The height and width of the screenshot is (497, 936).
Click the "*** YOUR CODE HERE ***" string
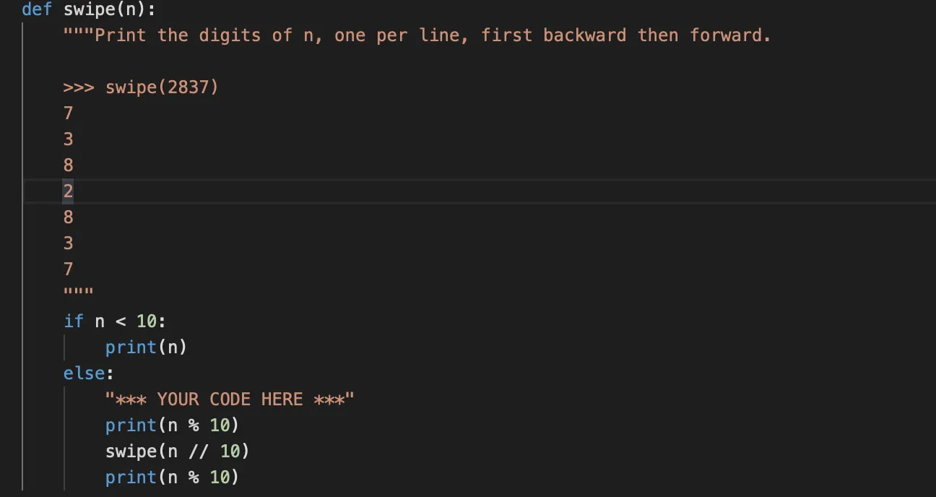230,399
